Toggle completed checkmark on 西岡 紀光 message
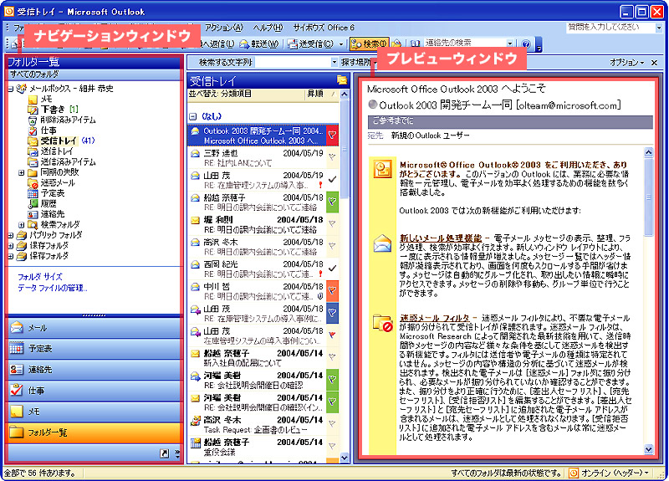 332,269
